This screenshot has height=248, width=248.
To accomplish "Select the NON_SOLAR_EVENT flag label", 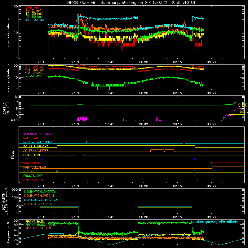I will pyautogui.click(x=38, y=142).
